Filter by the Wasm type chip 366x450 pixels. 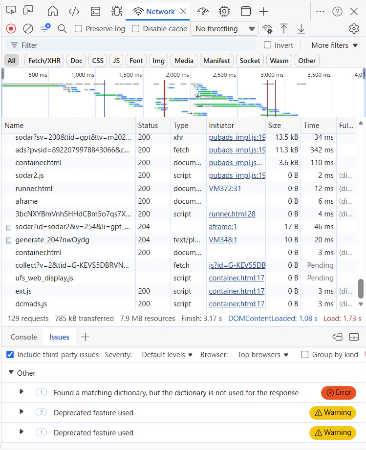(279, 61)
